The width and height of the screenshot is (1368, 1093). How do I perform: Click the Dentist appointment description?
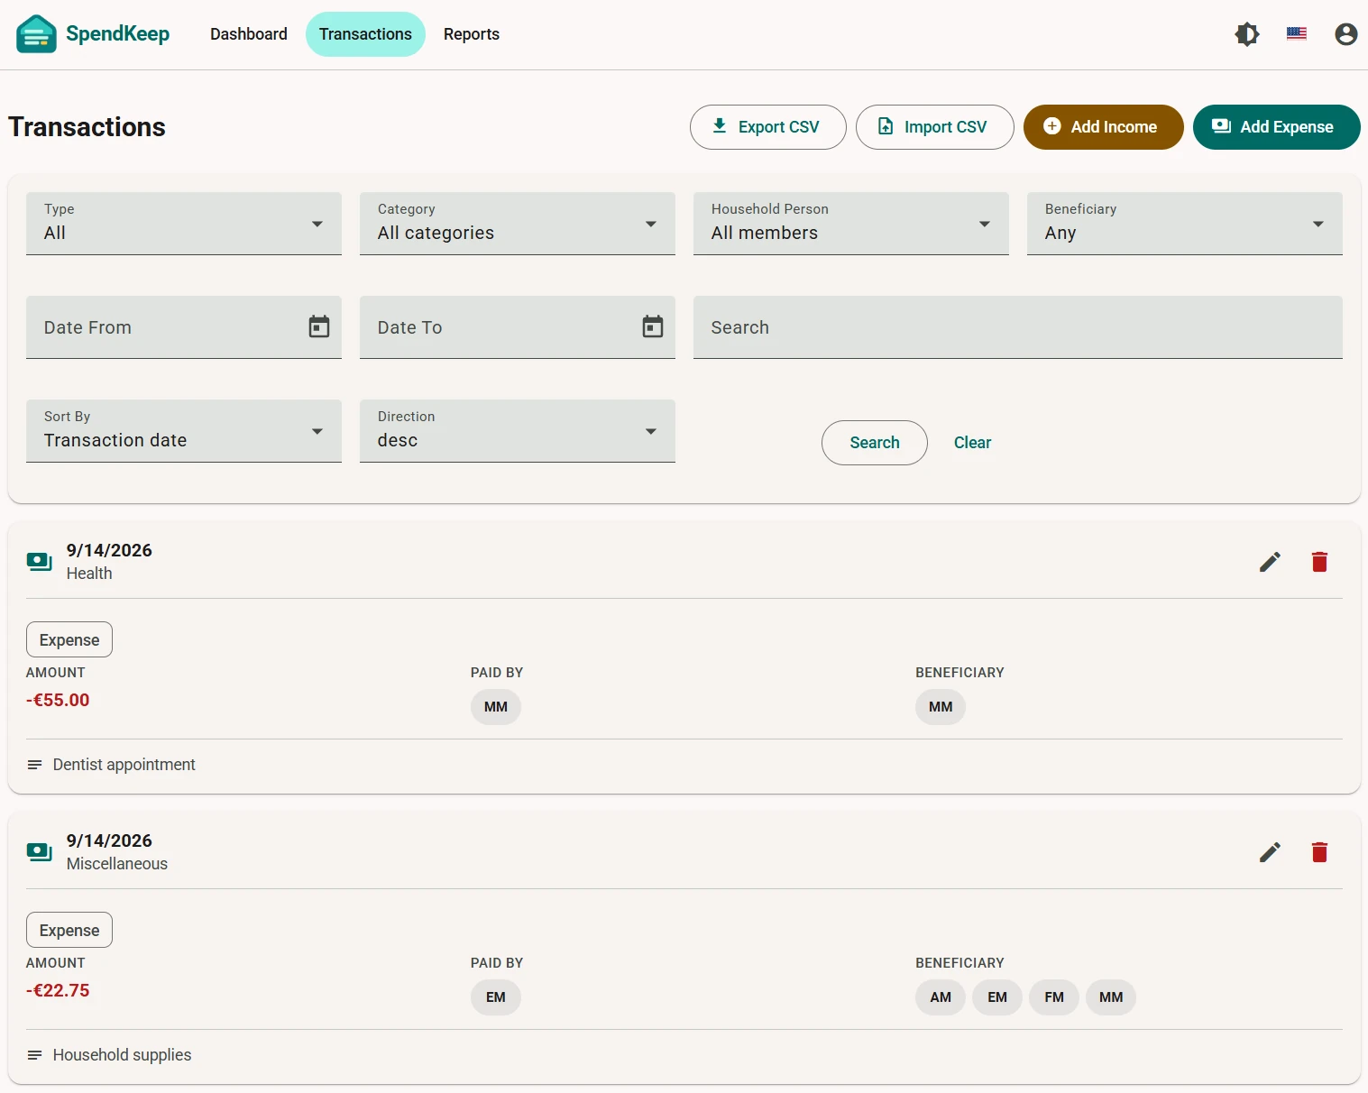click(x=124, y=765)
